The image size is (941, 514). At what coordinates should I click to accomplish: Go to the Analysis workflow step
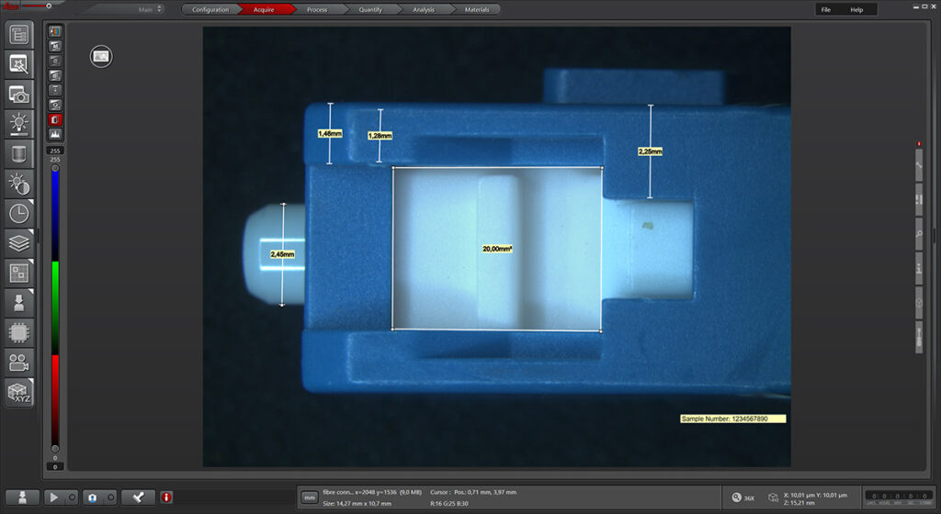click(x=424, y=9)
